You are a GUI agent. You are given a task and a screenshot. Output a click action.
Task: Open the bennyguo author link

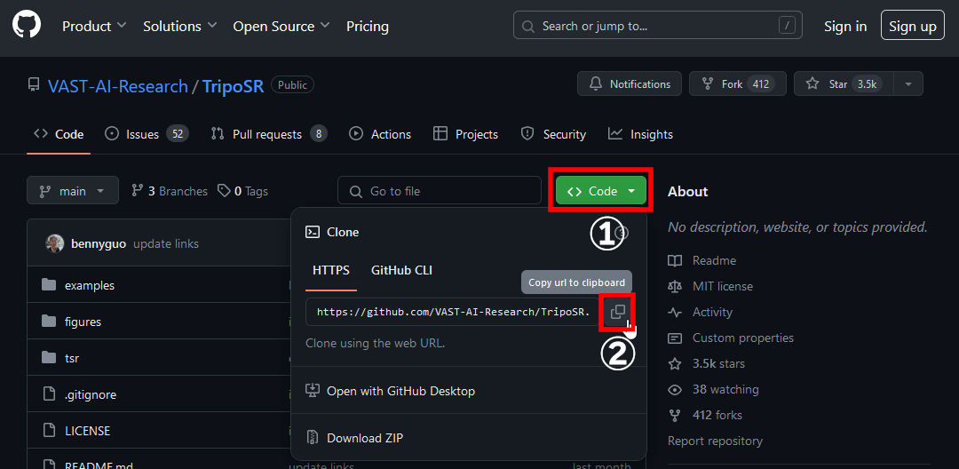99,243
